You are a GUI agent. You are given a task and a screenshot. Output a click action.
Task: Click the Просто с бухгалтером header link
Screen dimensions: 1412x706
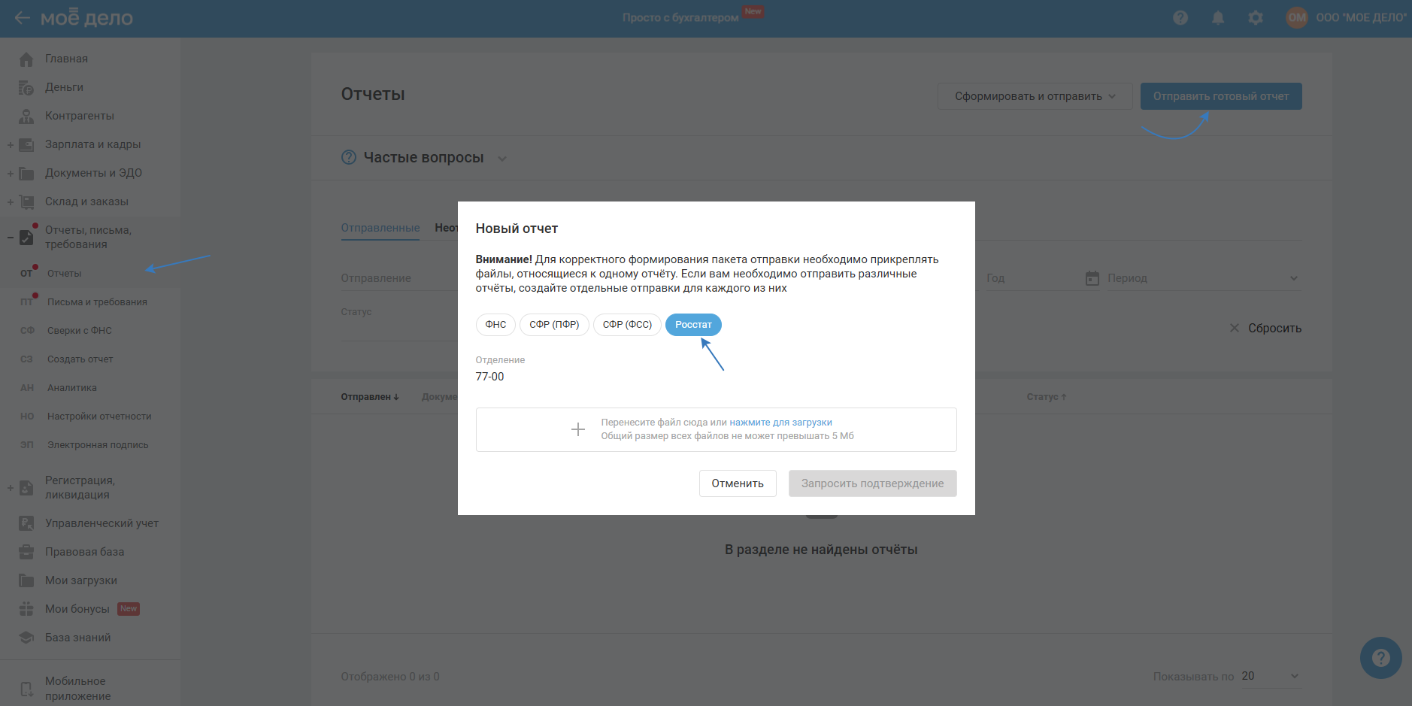(x=680, y=17)
